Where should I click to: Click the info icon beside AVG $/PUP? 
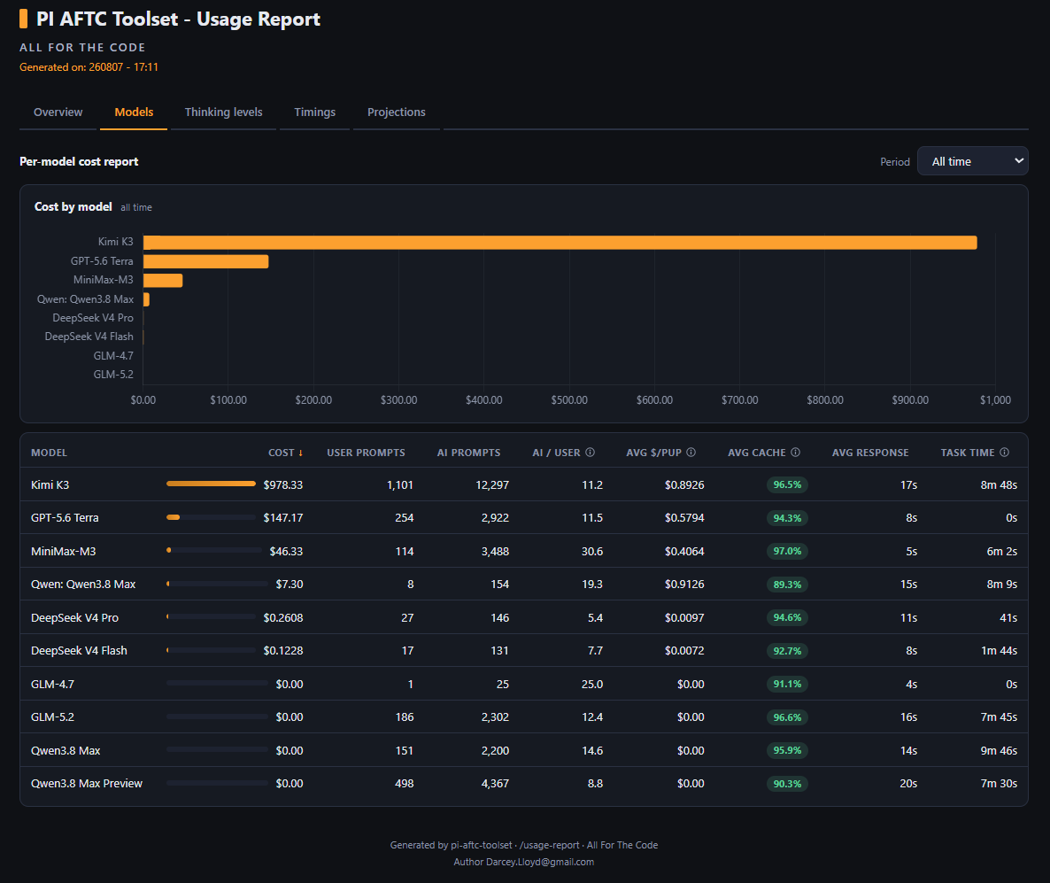tap(691, 453)
